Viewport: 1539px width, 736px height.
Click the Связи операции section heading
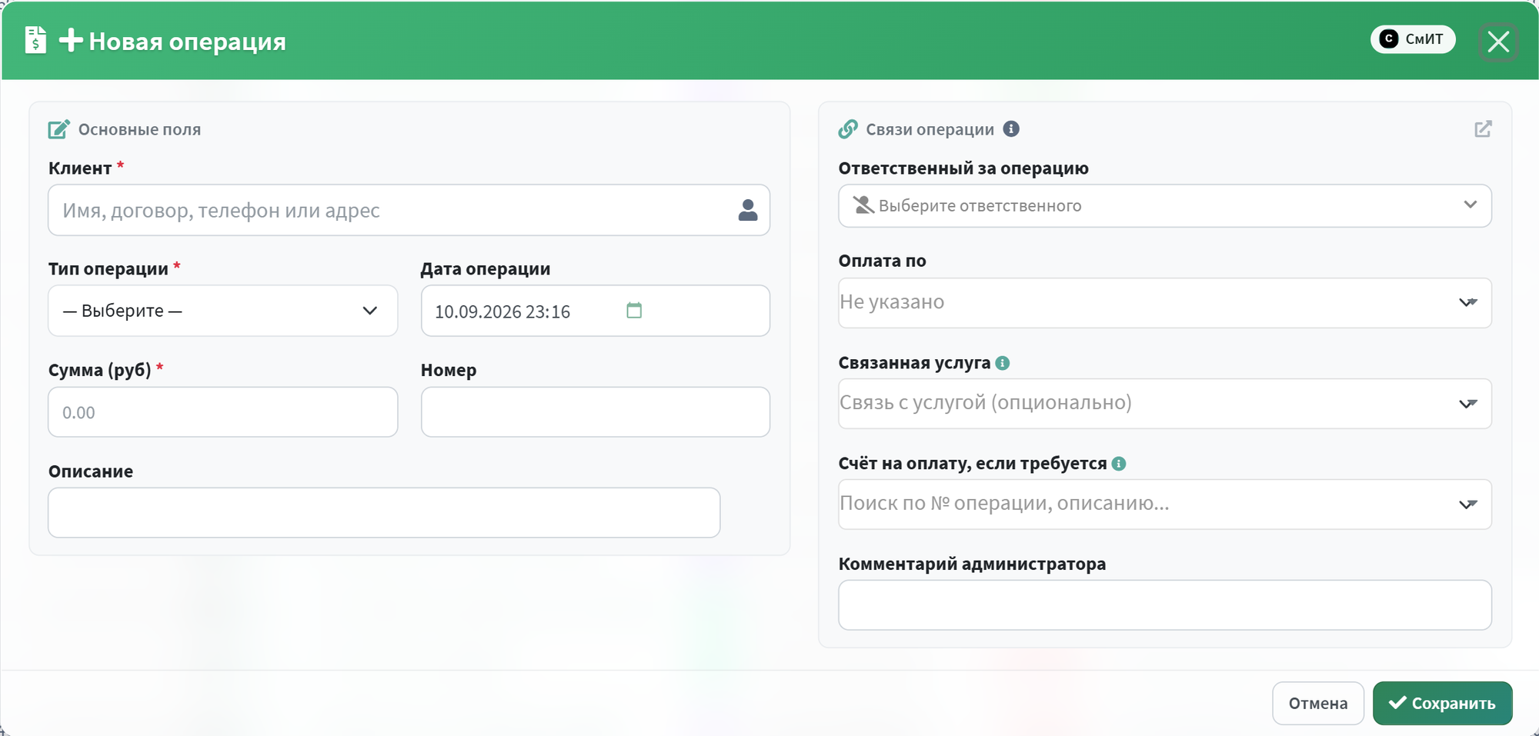[930, 129]
